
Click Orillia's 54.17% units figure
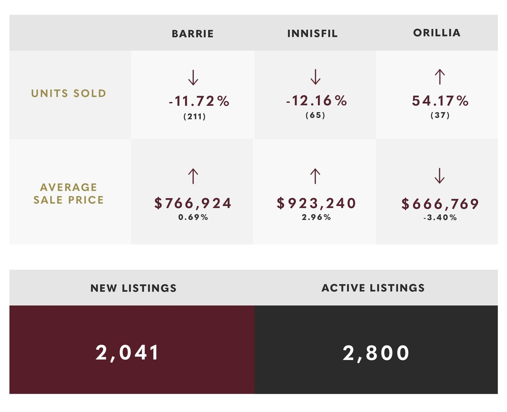(440, 101)
